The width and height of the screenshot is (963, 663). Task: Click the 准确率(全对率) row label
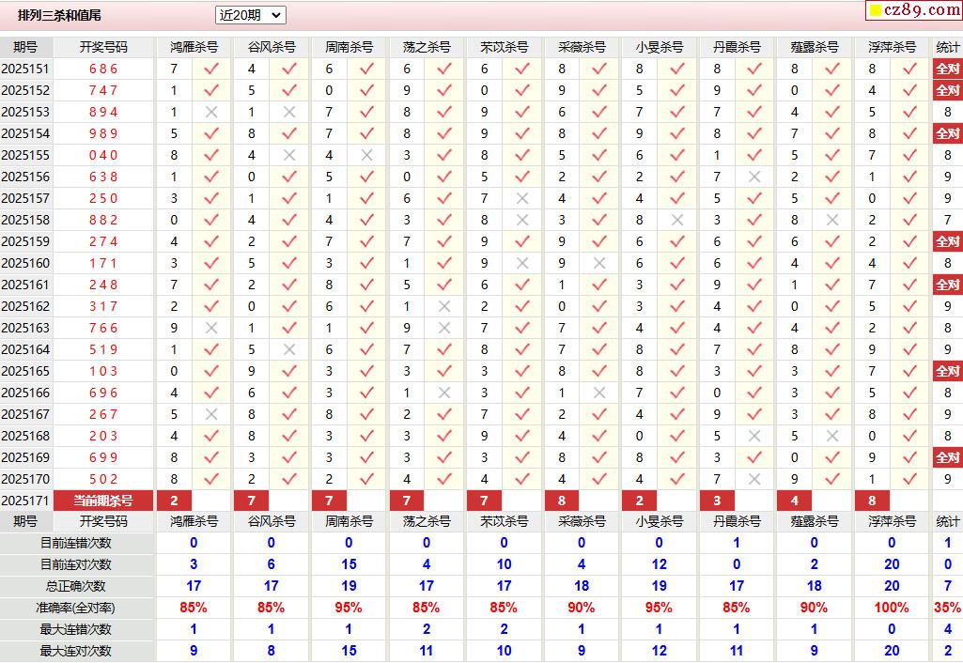pos(76,608)
